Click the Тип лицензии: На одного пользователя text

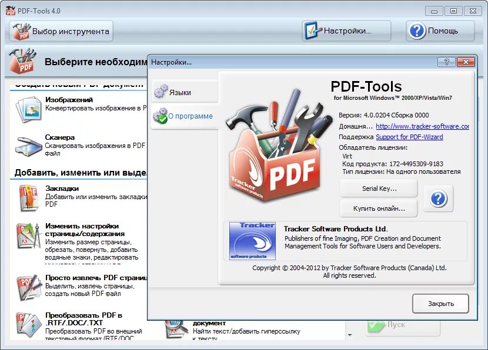(401, 171)
